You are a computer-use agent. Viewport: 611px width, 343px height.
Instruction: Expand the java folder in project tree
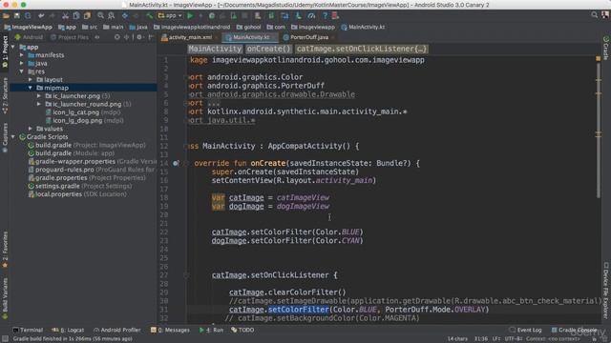pos(22,64)
